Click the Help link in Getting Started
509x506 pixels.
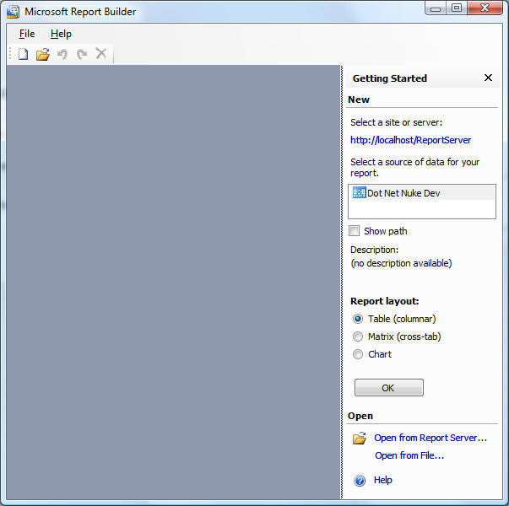[382, 480]
